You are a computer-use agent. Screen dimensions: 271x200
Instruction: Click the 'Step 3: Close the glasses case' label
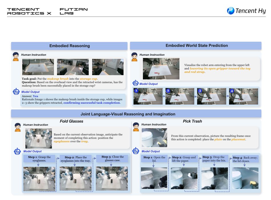coord(112,159)
